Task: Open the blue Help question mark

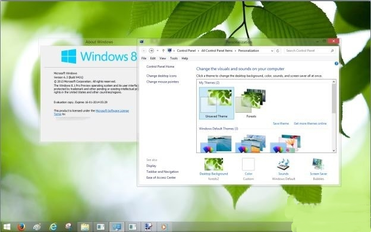Action: (337, 63)
